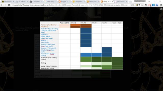Click the 'Green Screen (Joram + Charlie)' row label
The height and width of the screenshot is (91, 163).
coord(48,55)
